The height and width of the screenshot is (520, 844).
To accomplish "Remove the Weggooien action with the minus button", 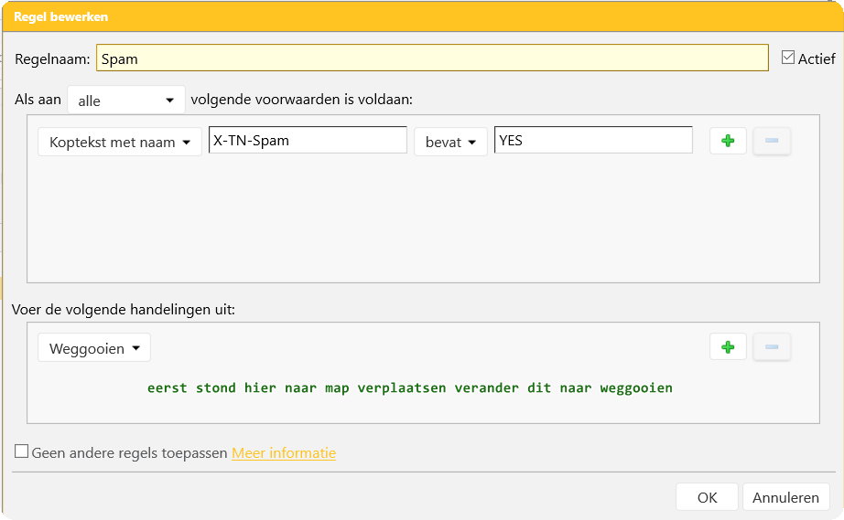I will pos(771,347).
